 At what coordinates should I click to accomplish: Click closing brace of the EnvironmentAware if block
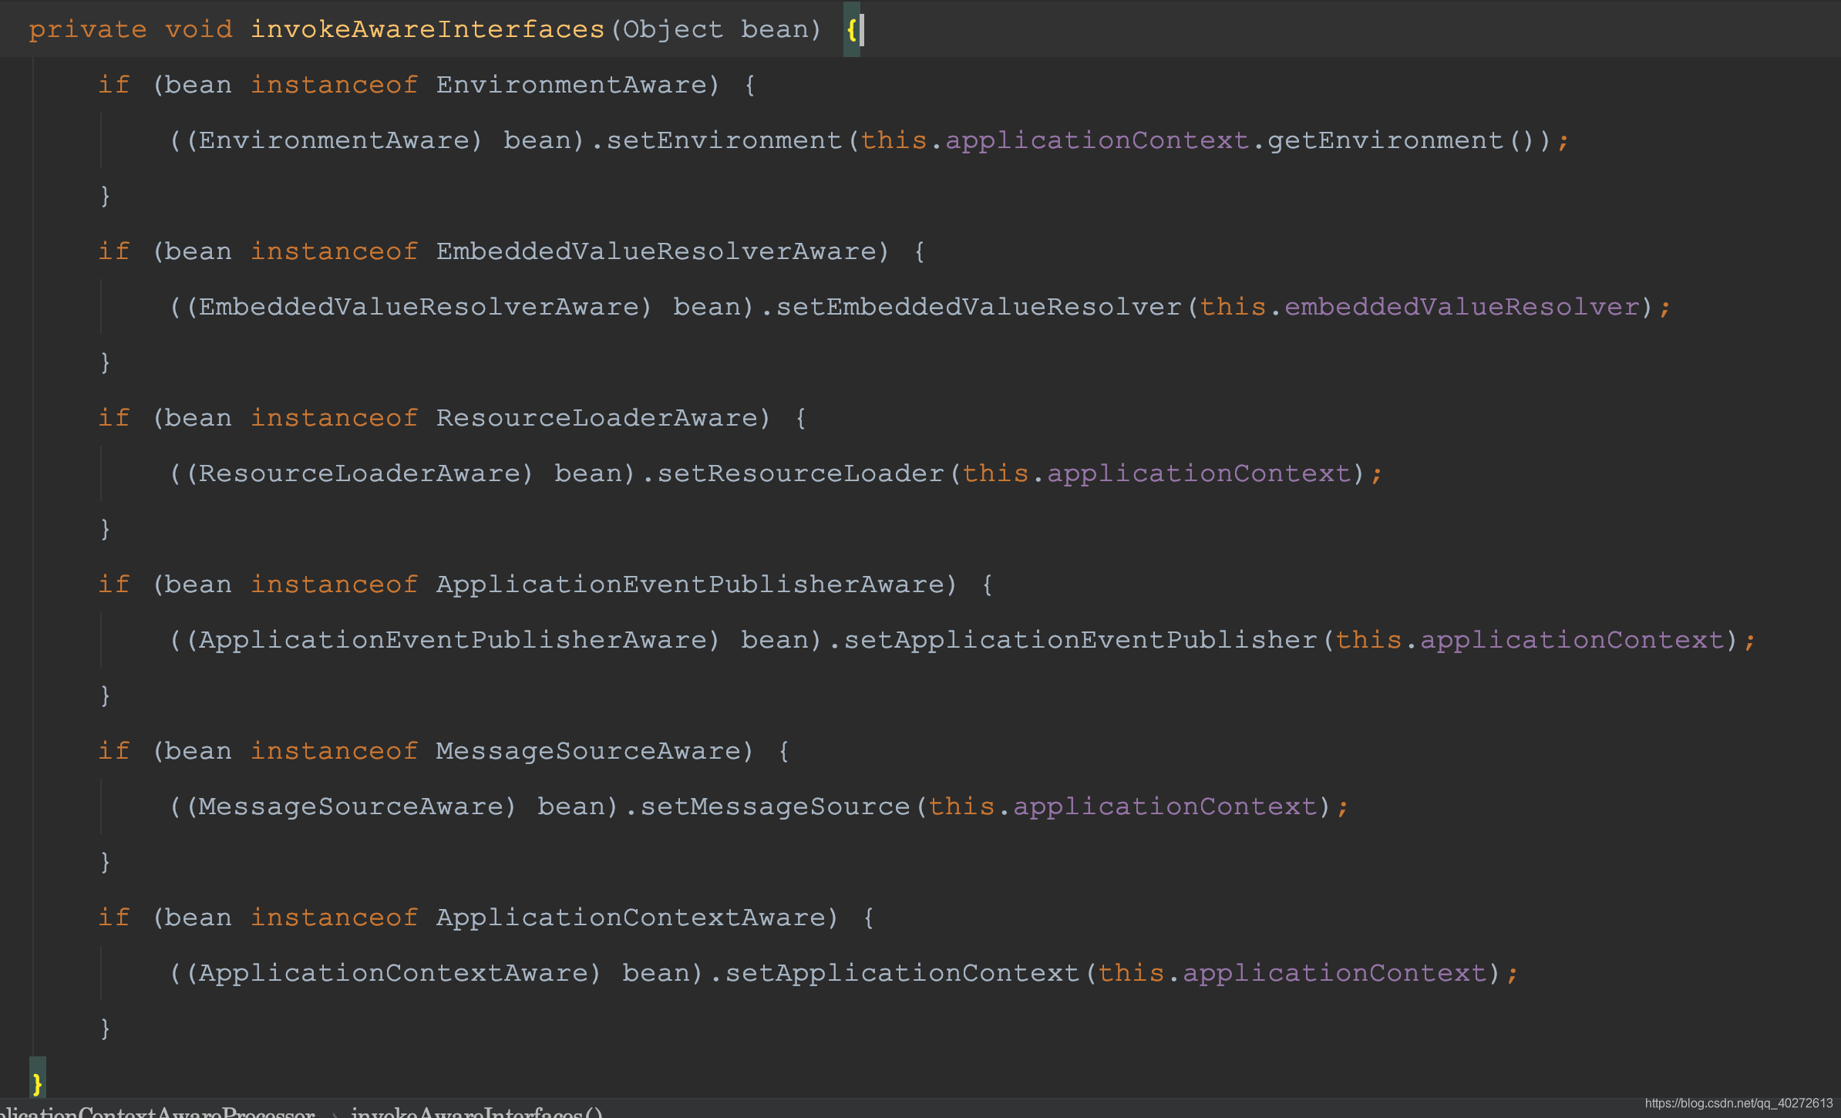[106, 196]
